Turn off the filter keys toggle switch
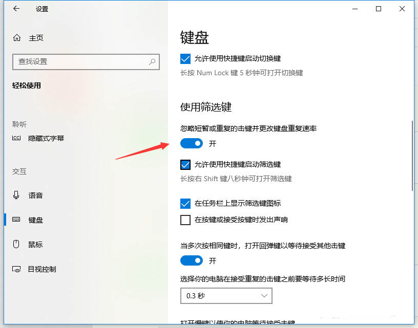The height and width of the screenshot is (328, 418). coord(192,143)
